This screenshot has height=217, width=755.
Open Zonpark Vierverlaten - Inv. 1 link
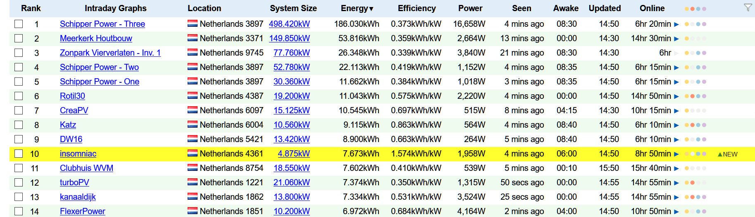point(110,53)
